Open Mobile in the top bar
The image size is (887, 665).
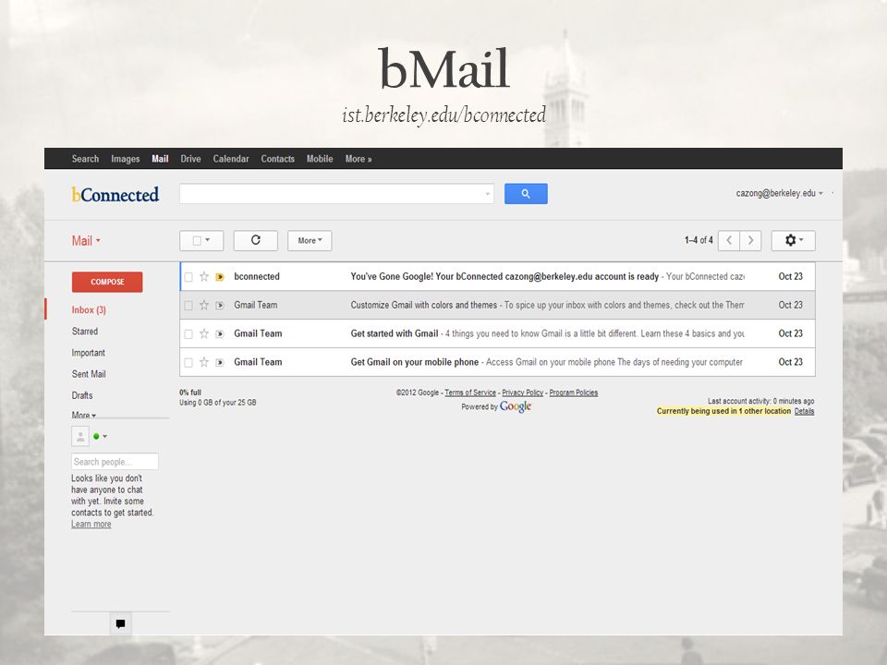pos(320,159)
